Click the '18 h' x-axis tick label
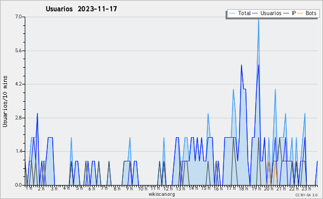 point(243,188)
